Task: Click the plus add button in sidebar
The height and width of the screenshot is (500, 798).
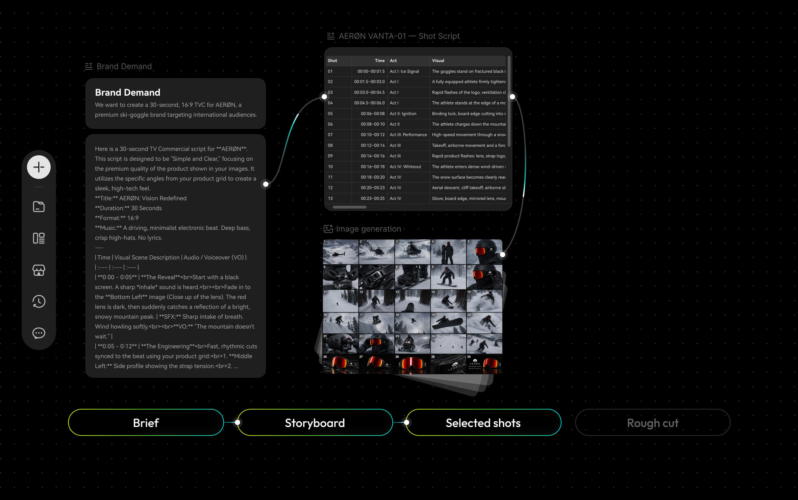Action: [x=39, y=167]
